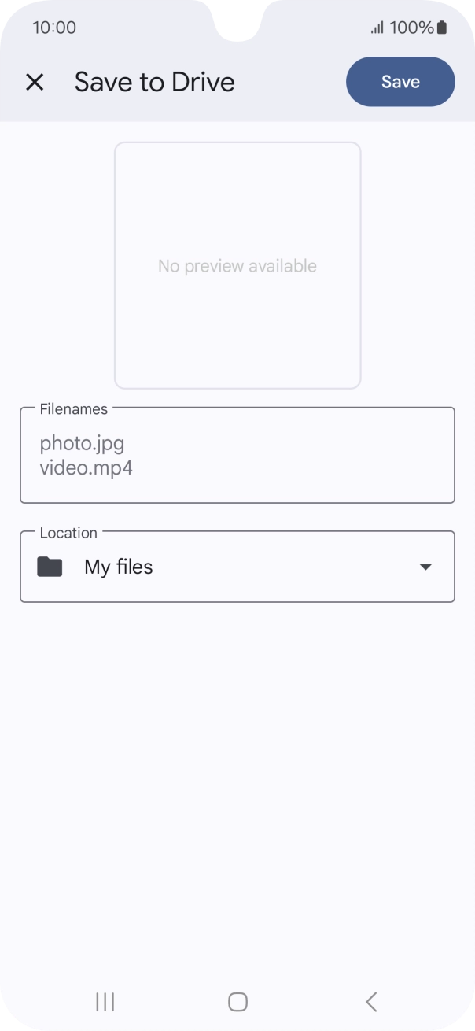
Task: Click the Location field label
Action: (68, 533)
